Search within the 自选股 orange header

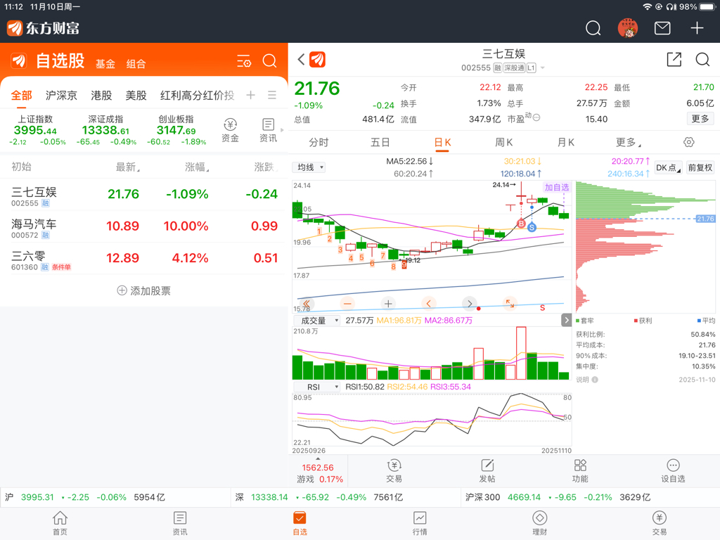tap(269, 61)
